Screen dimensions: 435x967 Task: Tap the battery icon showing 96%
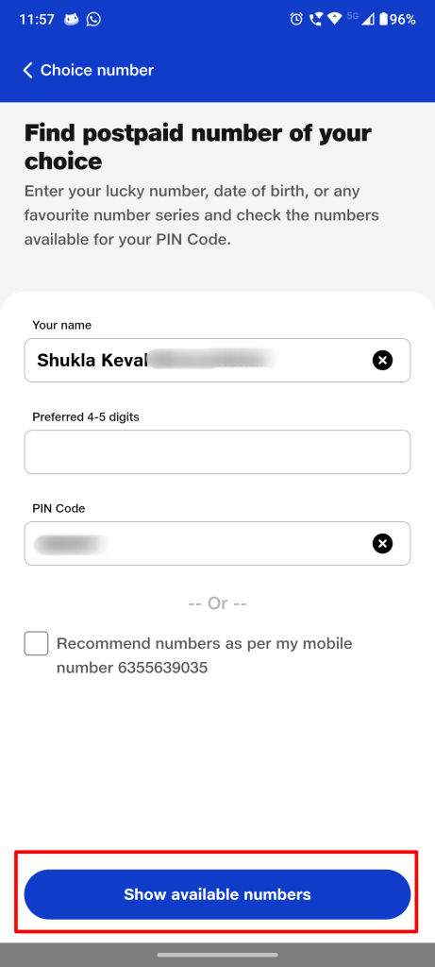[383, 19]
